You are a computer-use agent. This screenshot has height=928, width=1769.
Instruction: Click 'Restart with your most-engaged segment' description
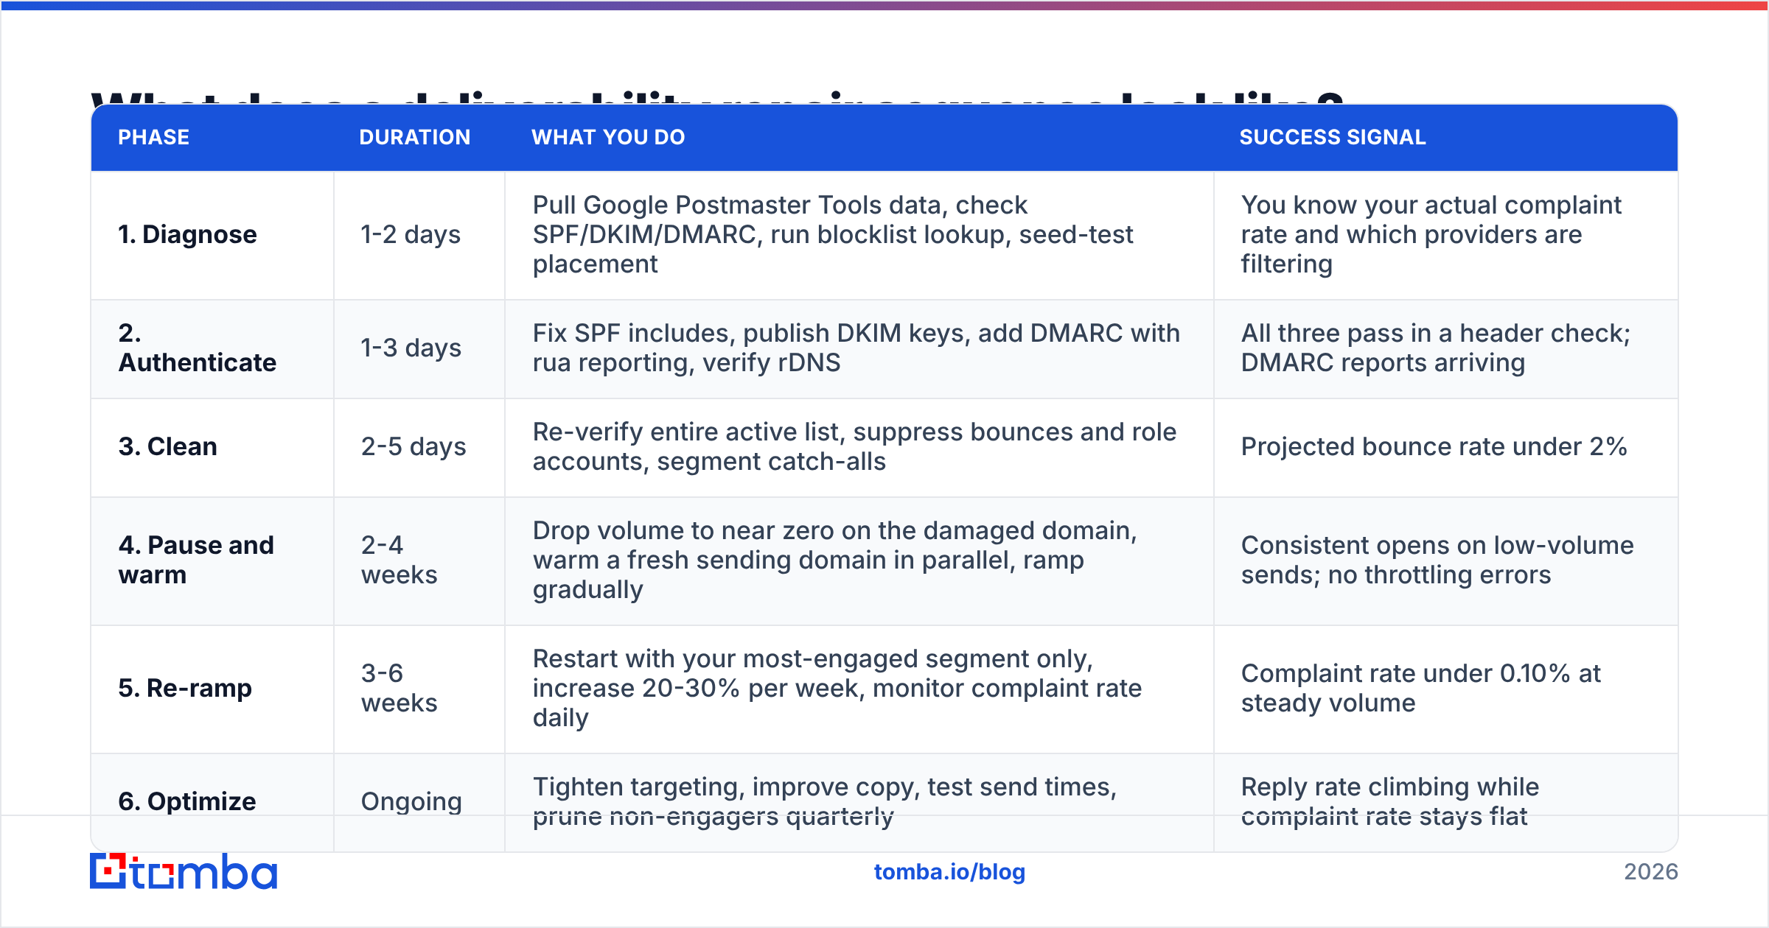pyautogui.click(x=859, y=689)
